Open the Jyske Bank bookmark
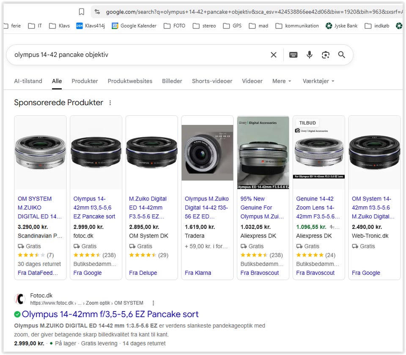406x355 pixels. 341,26
